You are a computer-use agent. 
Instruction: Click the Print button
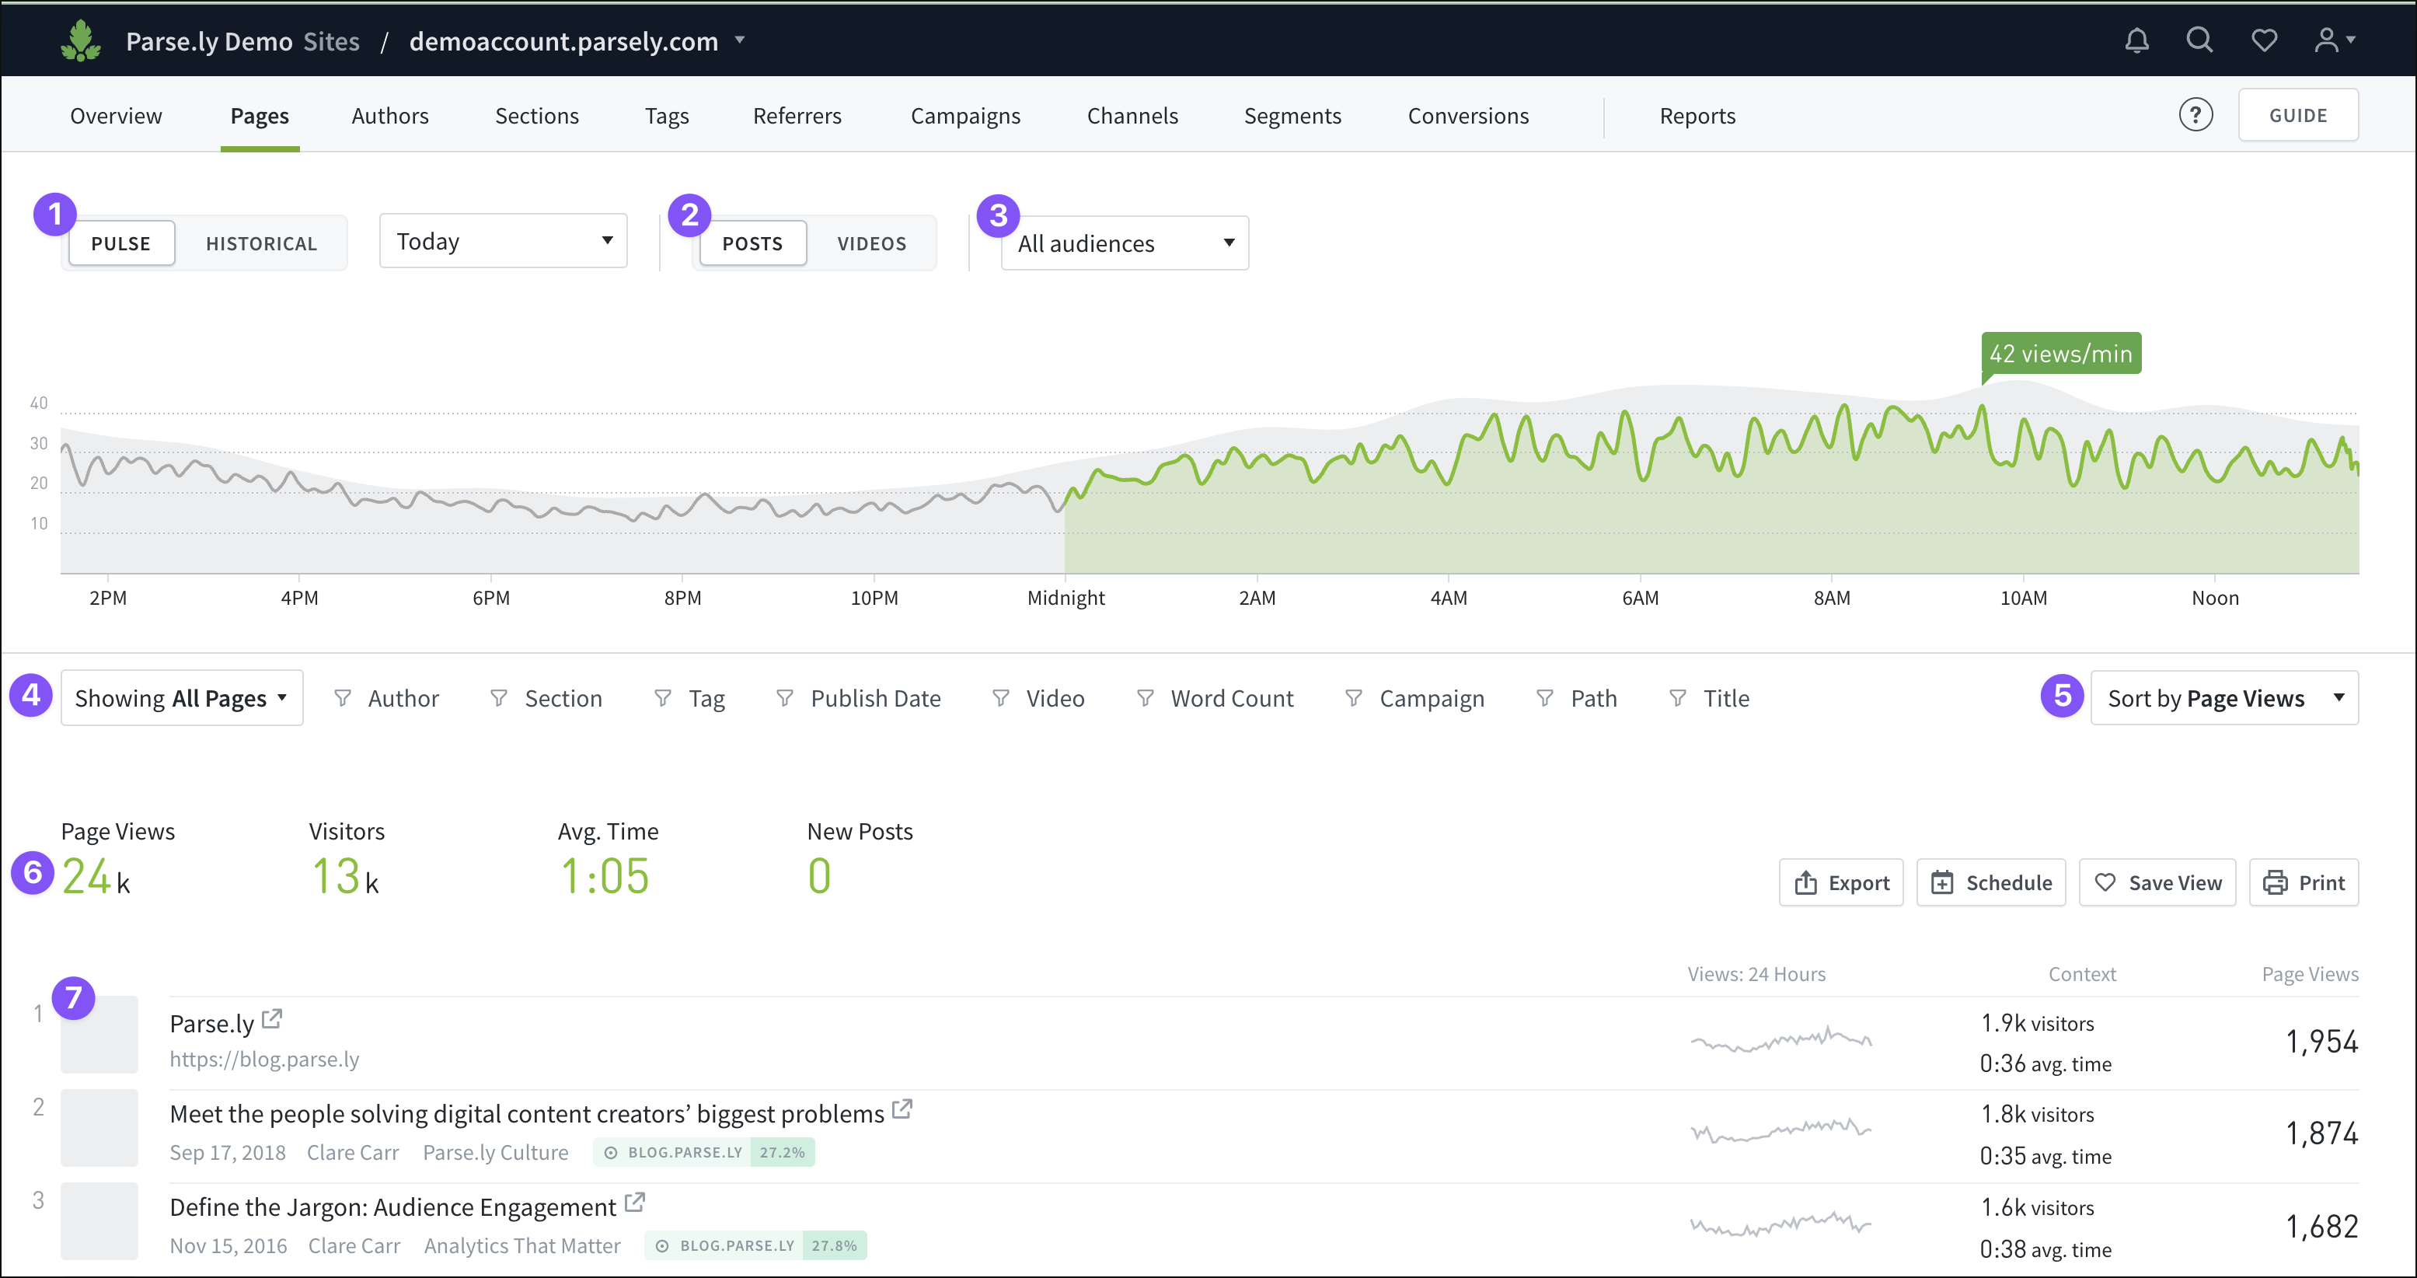(2304, 883)
